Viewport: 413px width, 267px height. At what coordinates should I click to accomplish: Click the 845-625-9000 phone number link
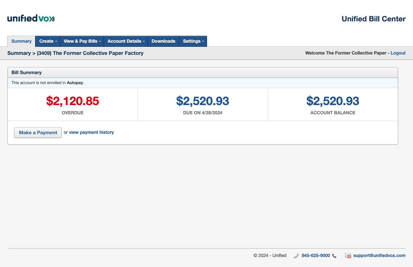pyautogui.click(x=316, y=256)
